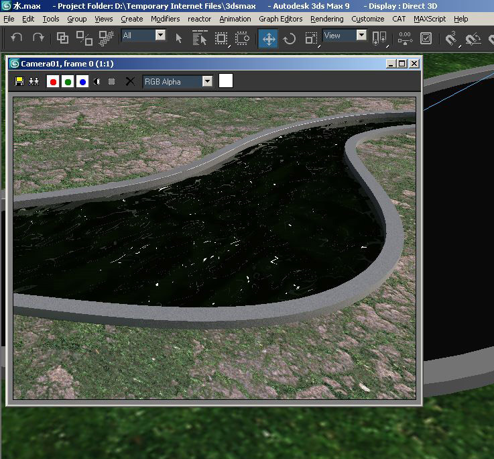Activate the Select and Link tool
Viewport: 494px width, 459px height.
[62, 38]
